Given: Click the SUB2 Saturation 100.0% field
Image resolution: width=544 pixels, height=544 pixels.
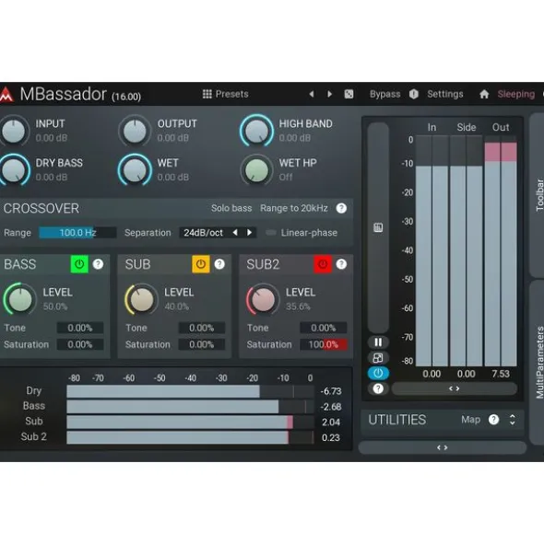Looking at the screenshot, I should [x=324, y=344].
